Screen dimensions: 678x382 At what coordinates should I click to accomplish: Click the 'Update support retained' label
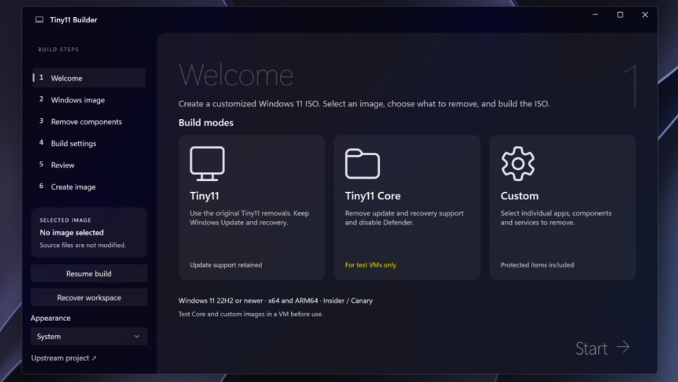point(226,265)
